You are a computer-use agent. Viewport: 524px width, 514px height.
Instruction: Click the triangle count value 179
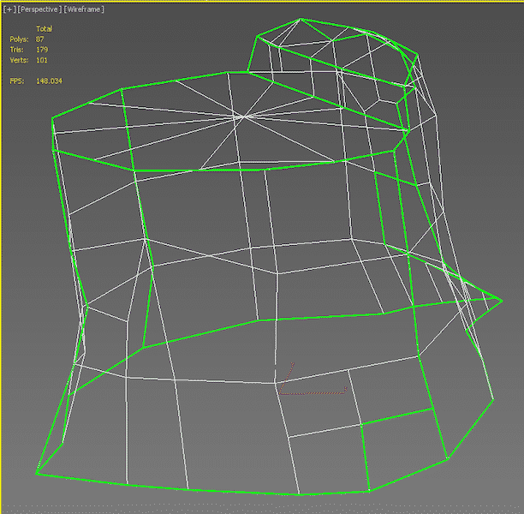(42, 50)
